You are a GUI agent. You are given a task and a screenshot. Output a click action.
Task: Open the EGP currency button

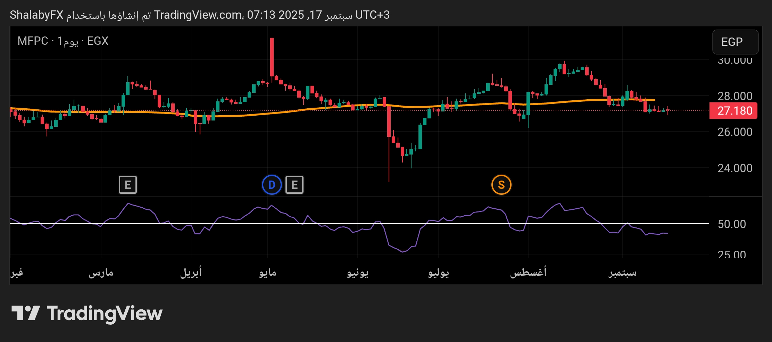(736, 42)
